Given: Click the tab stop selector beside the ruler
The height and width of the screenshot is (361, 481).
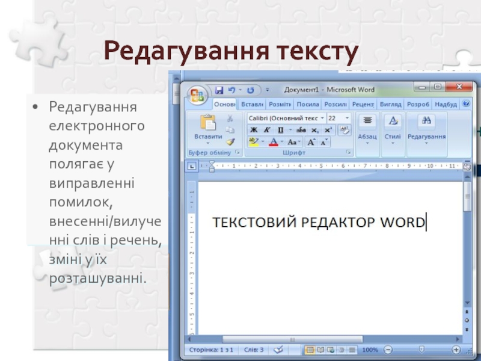Looking at the screenshot, I should (192, 166).
